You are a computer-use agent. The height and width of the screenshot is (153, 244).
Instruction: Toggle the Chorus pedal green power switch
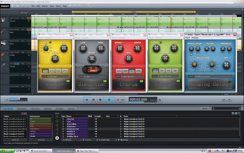pyautogui.click(x=142, y=81)
